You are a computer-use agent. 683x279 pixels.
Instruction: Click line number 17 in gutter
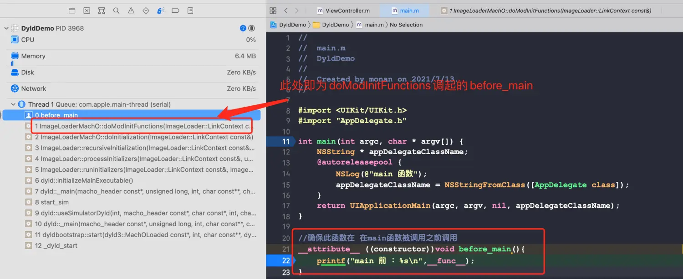pyautogui.click(x=285, y=206)
